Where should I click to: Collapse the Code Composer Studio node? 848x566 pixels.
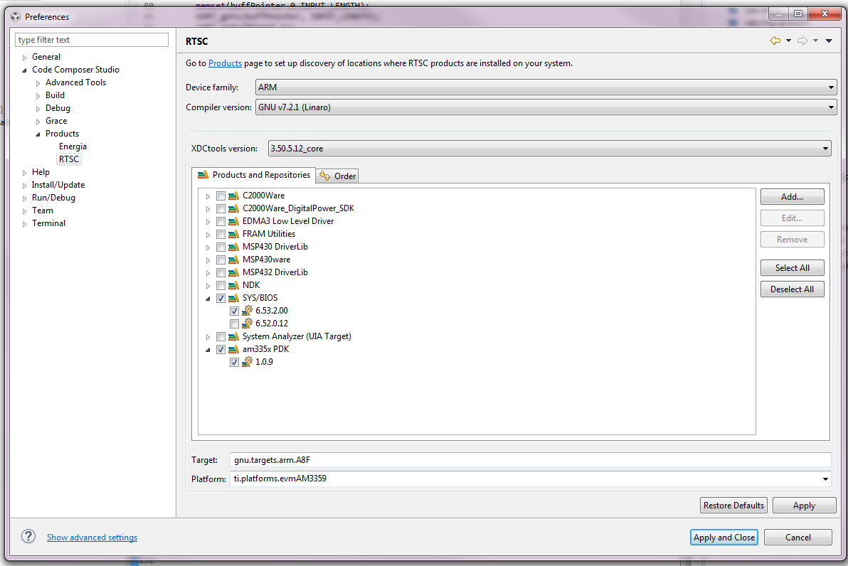pos(24,70)
